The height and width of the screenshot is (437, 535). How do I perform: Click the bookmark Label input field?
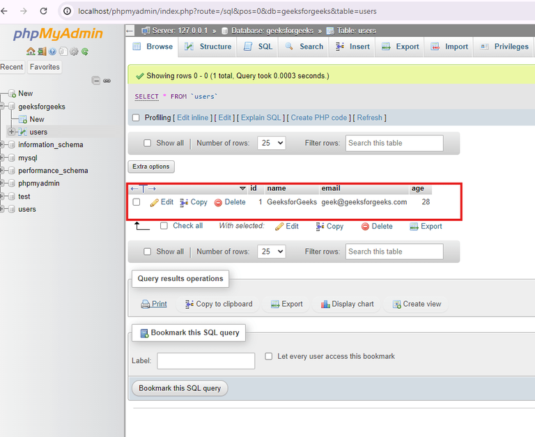click(206, 361)
